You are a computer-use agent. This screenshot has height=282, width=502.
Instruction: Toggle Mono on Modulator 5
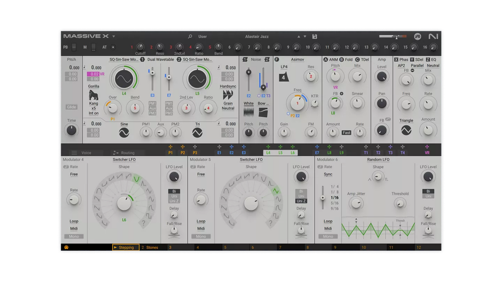click(201, 236)
